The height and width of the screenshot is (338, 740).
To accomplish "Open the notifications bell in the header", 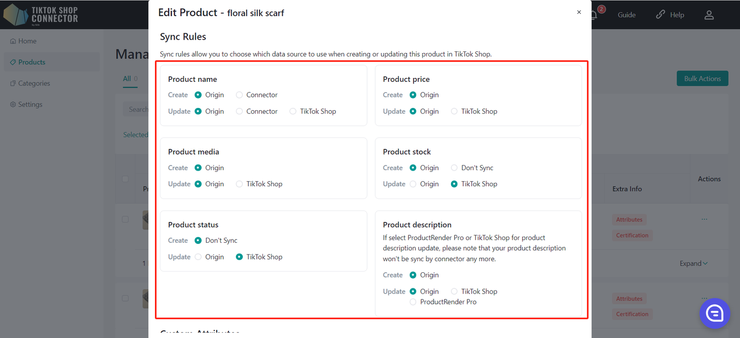I will tap(594, 14).
